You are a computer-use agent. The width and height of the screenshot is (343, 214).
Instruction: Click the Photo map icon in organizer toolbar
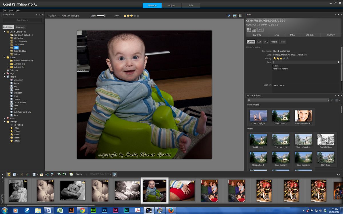[41, 174]
